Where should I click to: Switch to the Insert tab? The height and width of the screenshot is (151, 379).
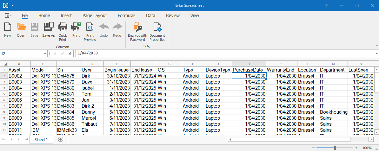66,16
